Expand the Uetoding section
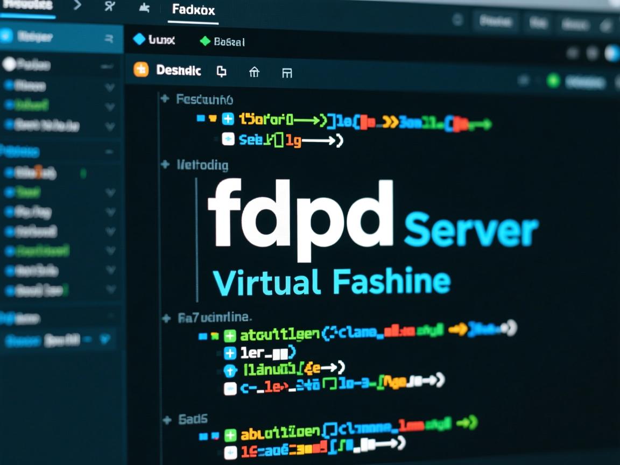The height and width of the screenshot is (465, 620). (x=165, y=165)
